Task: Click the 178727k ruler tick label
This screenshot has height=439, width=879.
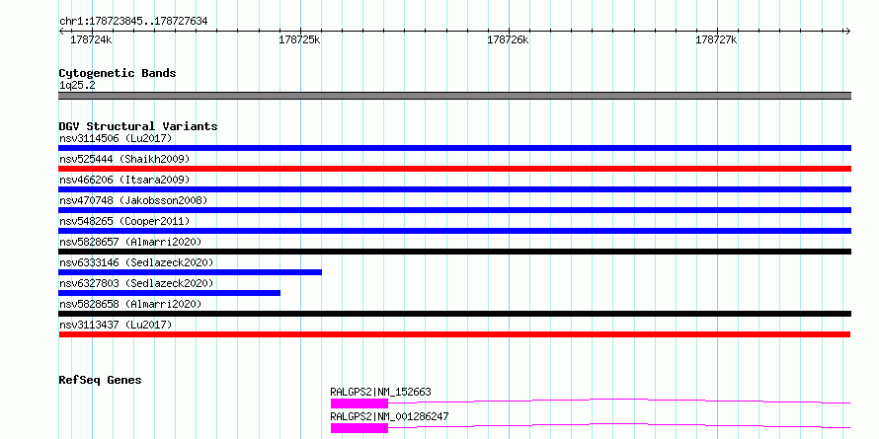Action: [716, 39]
